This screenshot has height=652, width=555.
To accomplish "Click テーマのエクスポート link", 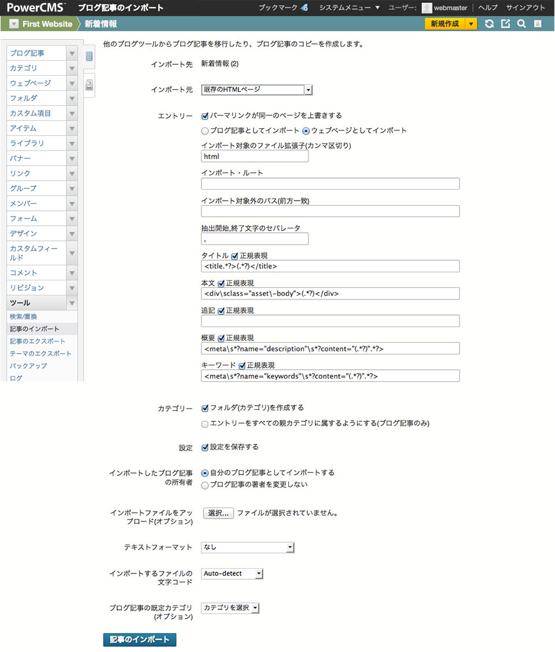I will [41, 353].
